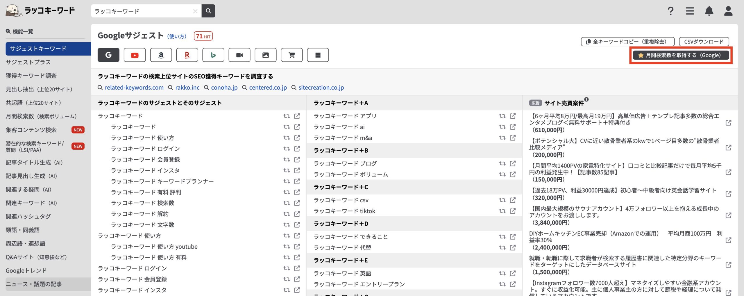The height and width of the screenshot is (296, 744).
Task: Open 集客コンテンツ検索 in sidebar
Action: coord(31,130)
